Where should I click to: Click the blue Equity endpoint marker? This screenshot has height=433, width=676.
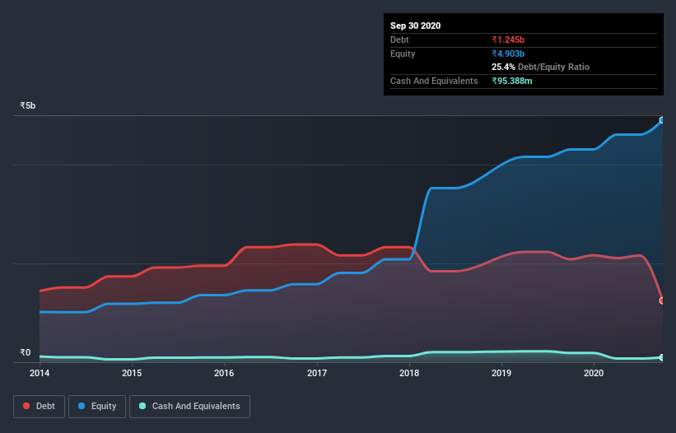662,120
